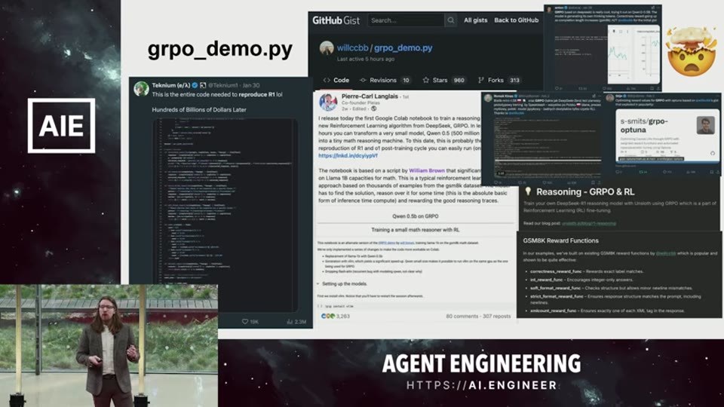
Task: Click the AIE logo box
Action: [x=61, y=126]
